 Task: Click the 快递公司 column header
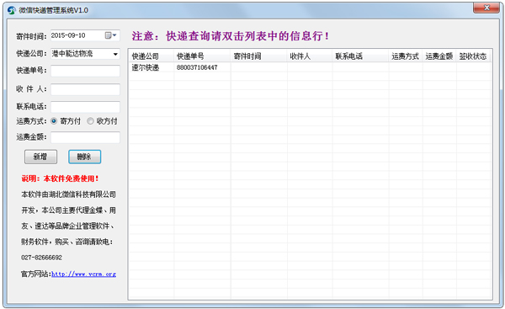coord(151,56)
